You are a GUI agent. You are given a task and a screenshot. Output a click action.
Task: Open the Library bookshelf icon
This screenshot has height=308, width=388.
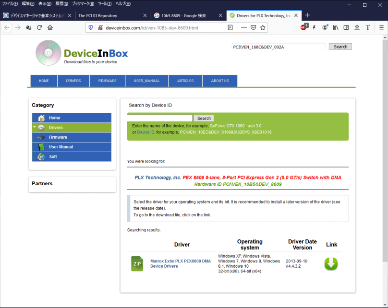[x=336, y=28]
